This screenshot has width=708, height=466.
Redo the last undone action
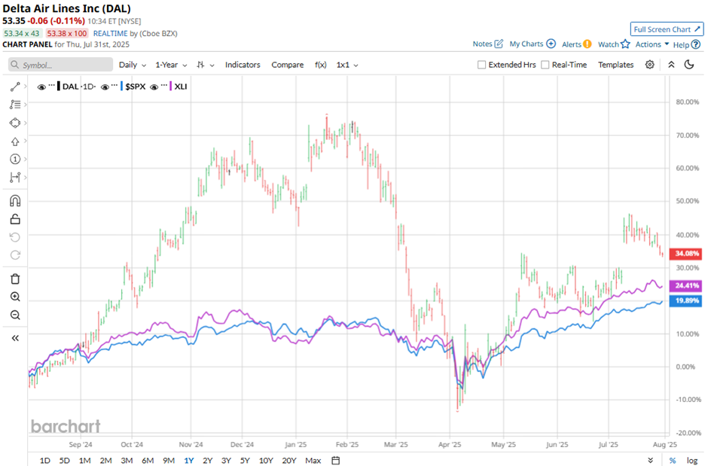pos(15,255)
